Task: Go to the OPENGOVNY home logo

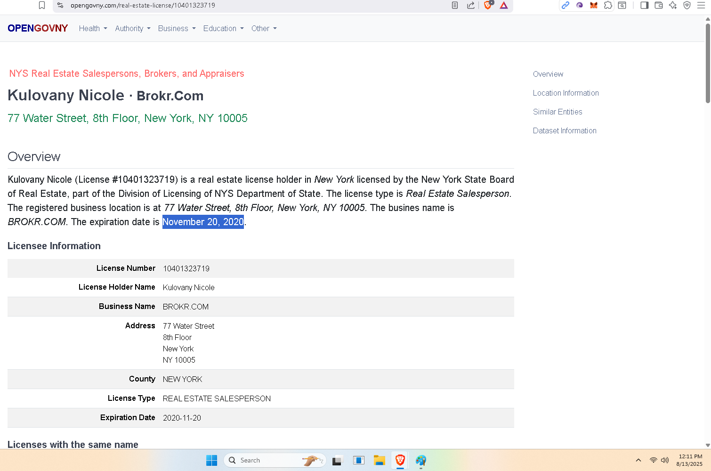Action: tap(38, 28)
